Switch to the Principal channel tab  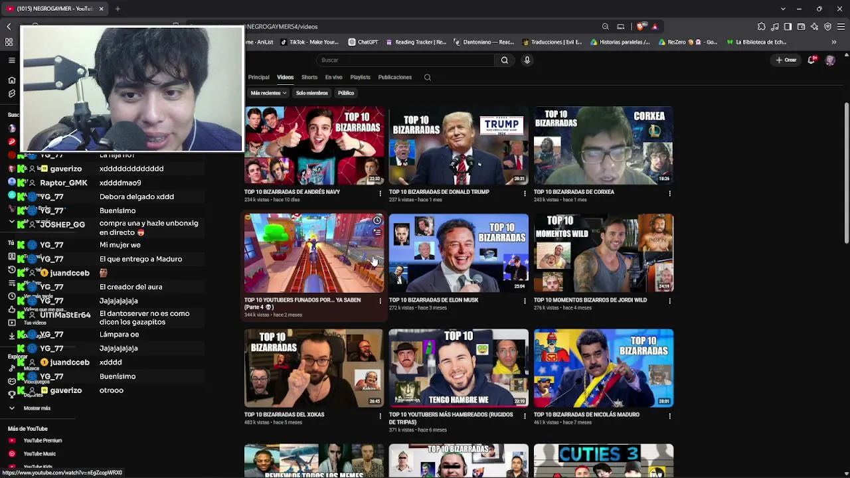pos(259,77)
